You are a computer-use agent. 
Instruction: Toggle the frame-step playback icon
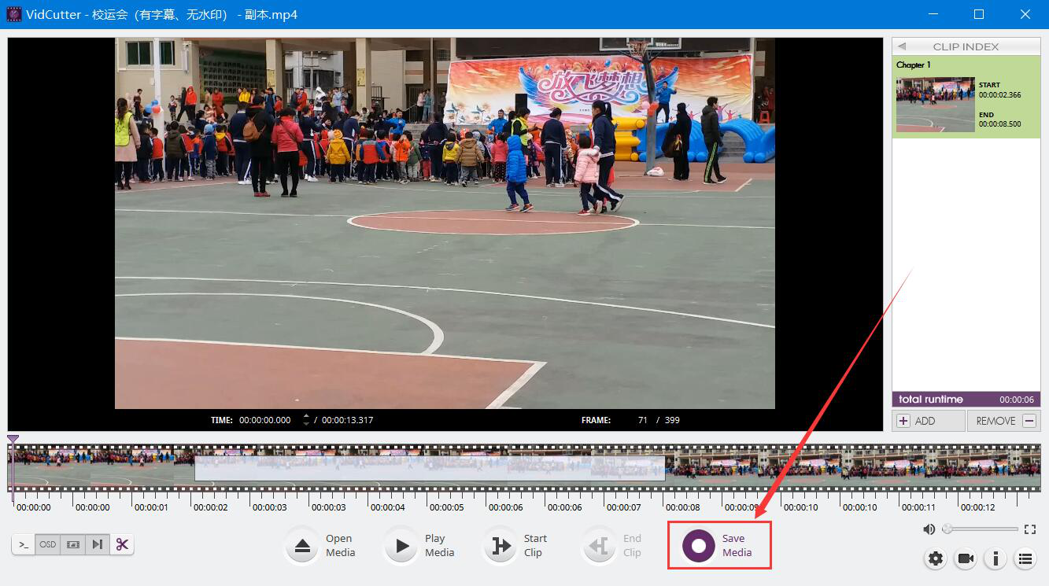click(98, 544)
